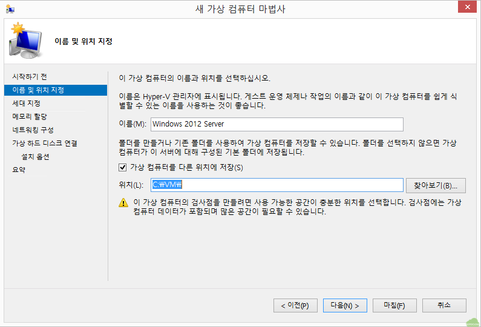
Task: Click the 찾아보기(B)... browse button
Action: point(436,185)
